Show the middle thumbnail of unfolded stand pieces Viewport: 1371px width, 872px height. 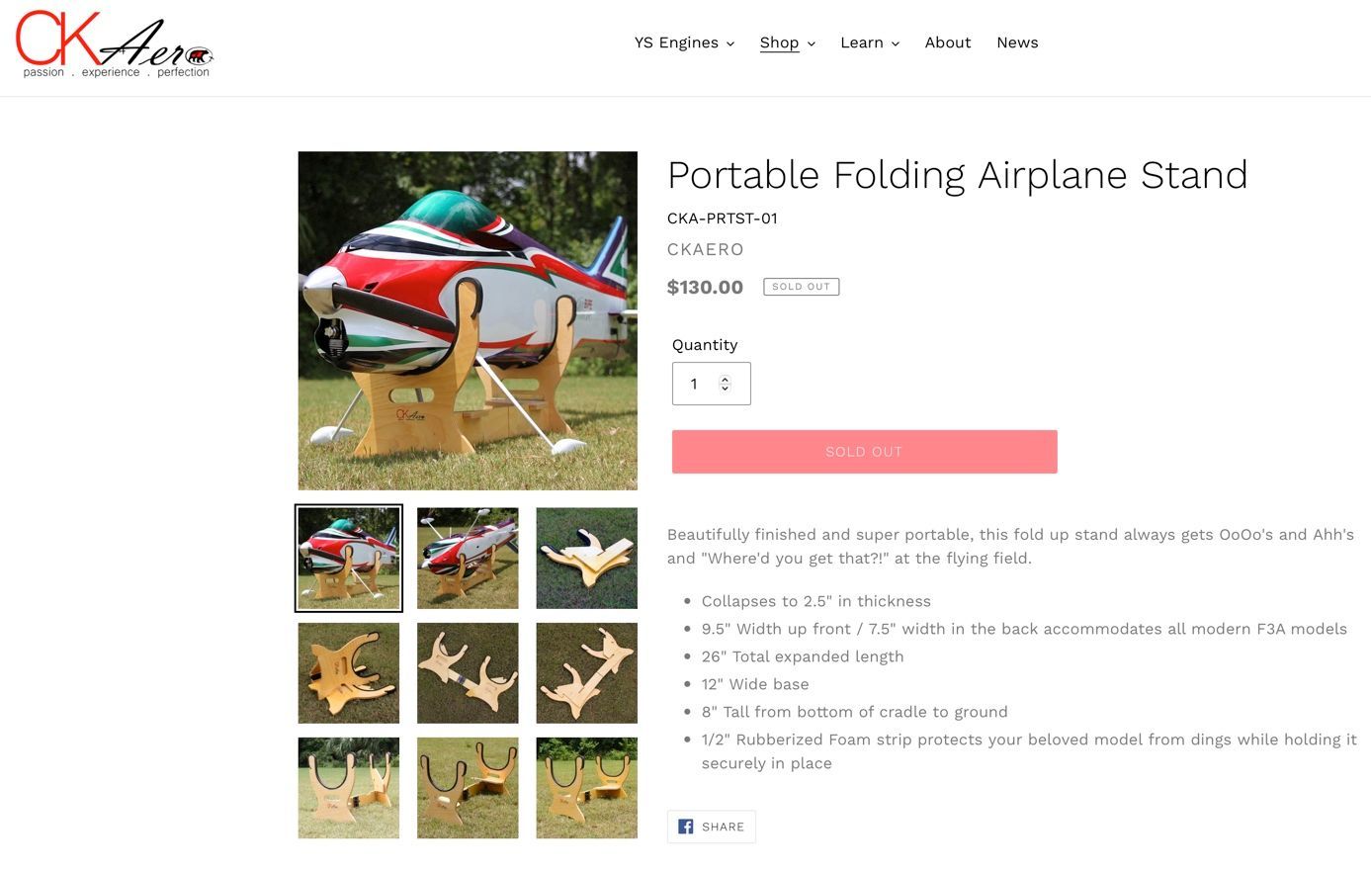[x=468, y=673]
